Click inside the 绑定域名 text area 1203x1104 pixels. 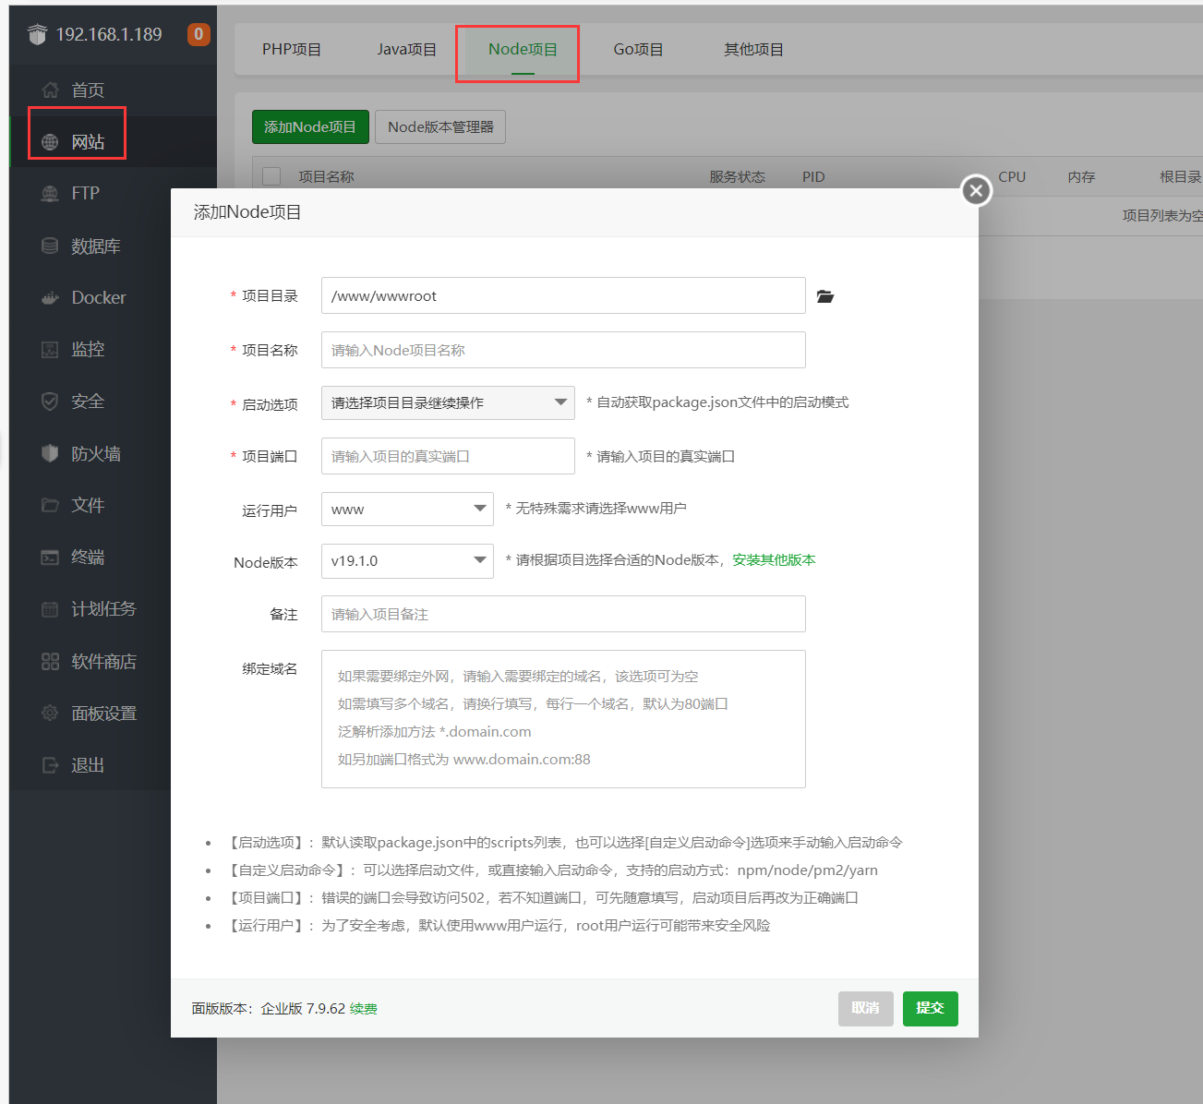563,719
